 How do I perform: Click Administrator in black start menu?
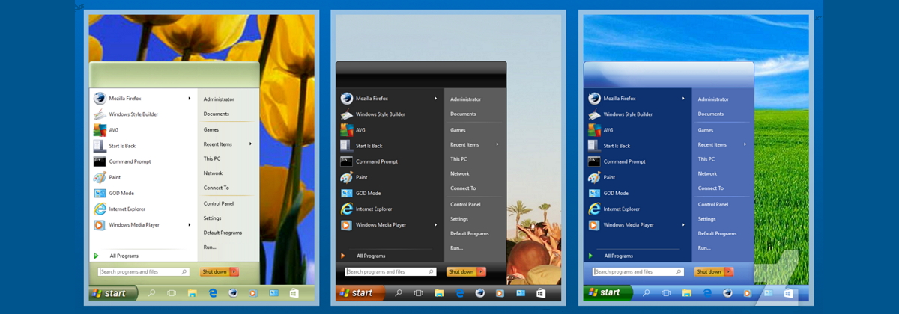(x=466, y=99)
